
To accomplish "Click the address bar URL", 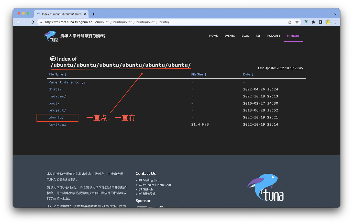I will [x=107, y=22].
